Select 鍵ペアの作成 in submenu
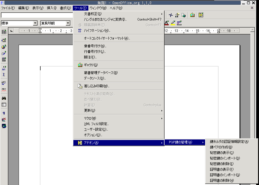Viewport: 259px width, 185px height. pyautogui.click(x=231, y=147)
